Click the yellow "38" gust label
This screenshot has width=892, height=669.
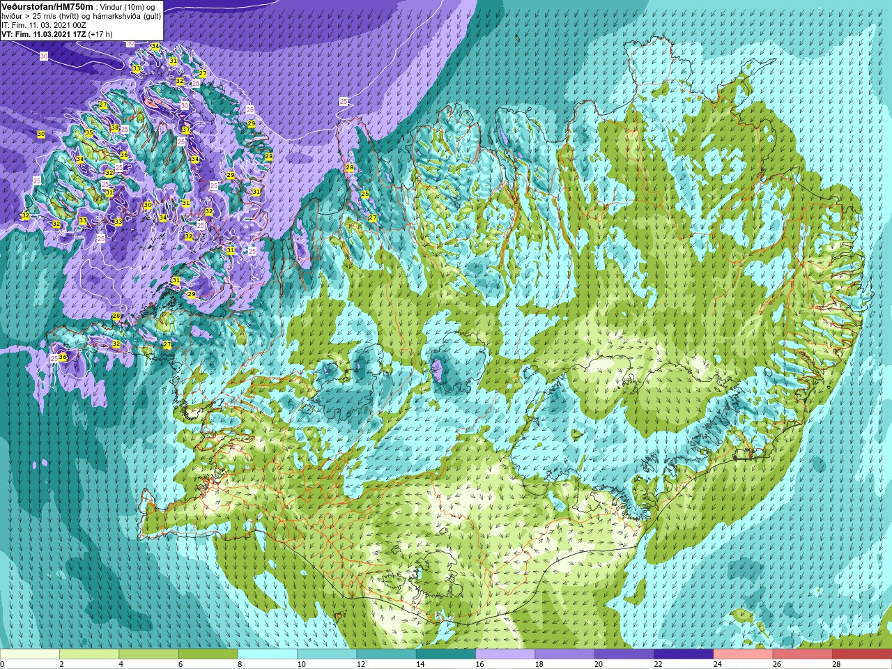[115, 128]
